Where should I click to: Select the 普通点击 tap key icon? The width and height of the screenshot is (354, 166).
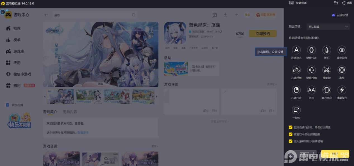click(x=296, y=50)
